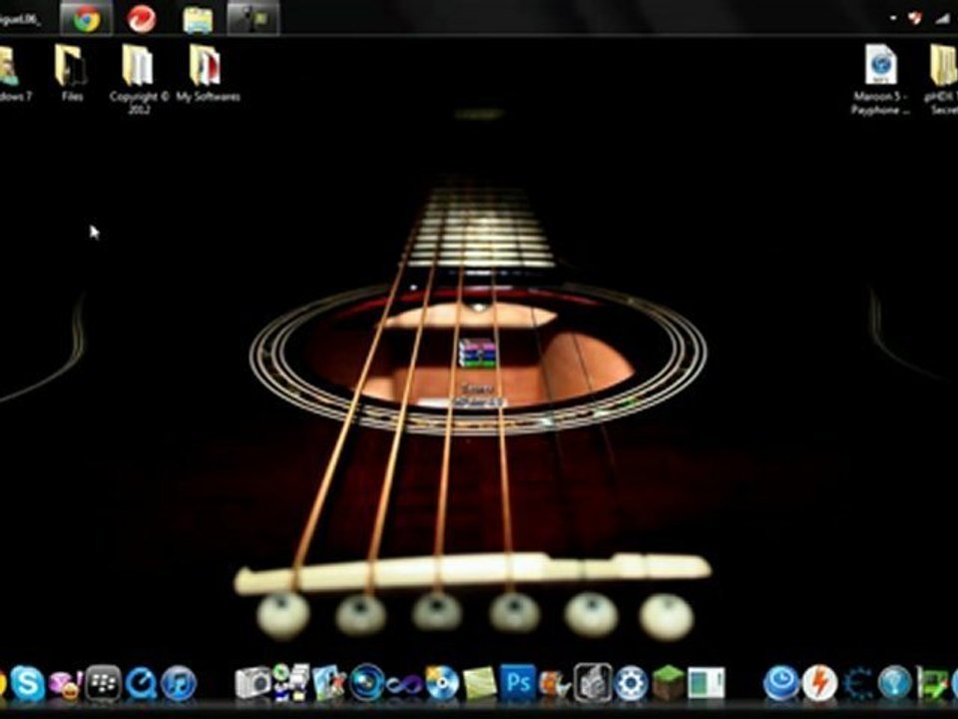Image resolution: width=958 pixels, height=719 pixels.
Task: Open the blue gear settings dock icon
Action: pyautogui.click(x=631, y=683)
